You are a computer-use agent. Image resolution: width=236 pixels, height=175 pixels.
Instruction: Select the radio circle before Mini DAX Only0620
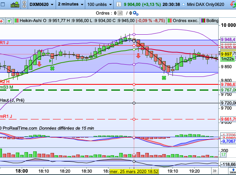pyautogui.click(x=184, y=4)
